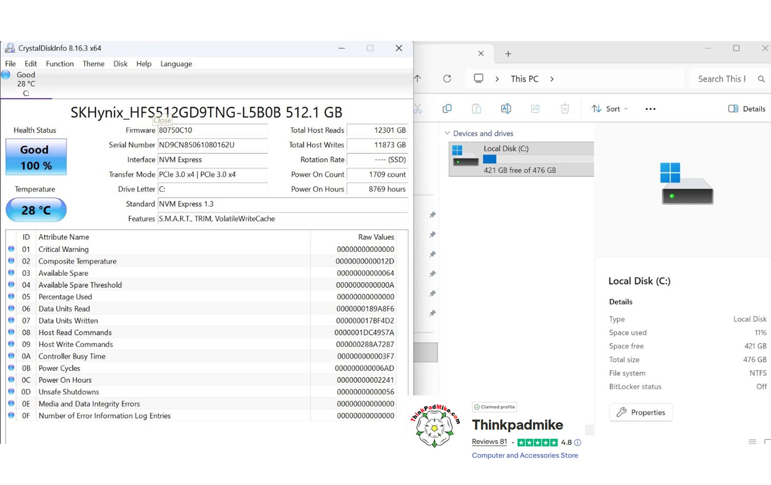This screenshot has height=485, width=771.
Task: Open the Theme menu
Action: 93,64
